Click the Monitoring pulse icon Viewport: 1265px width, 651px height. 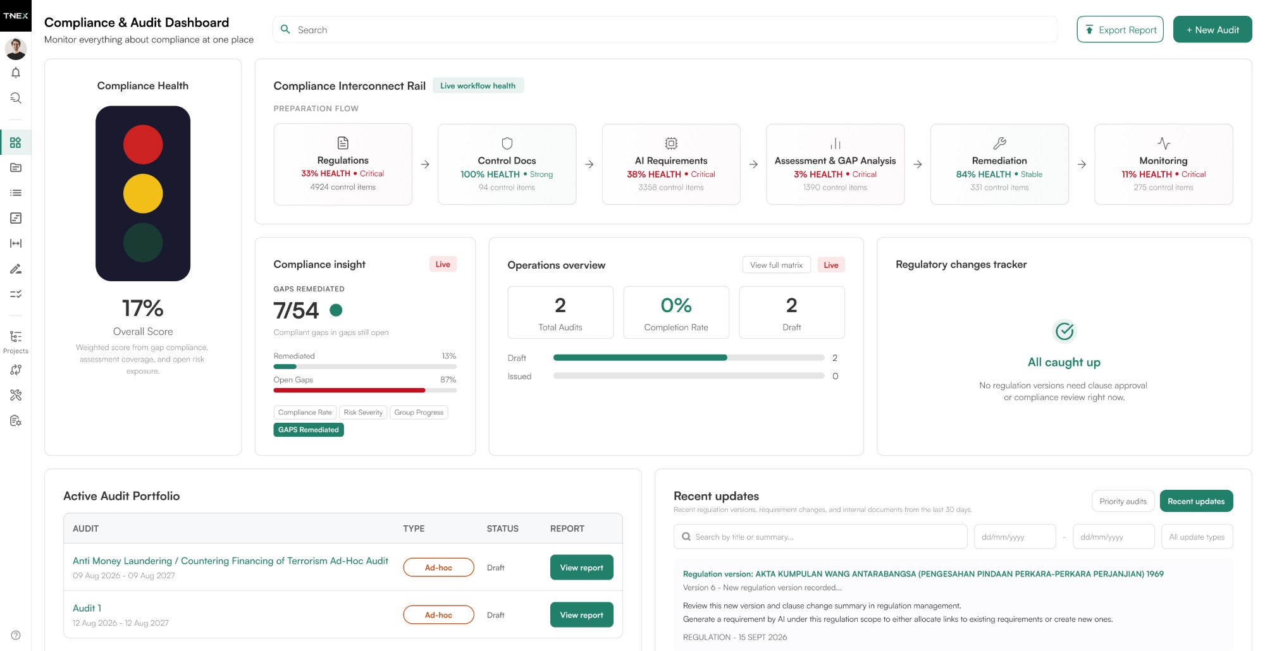(1163, 143)
